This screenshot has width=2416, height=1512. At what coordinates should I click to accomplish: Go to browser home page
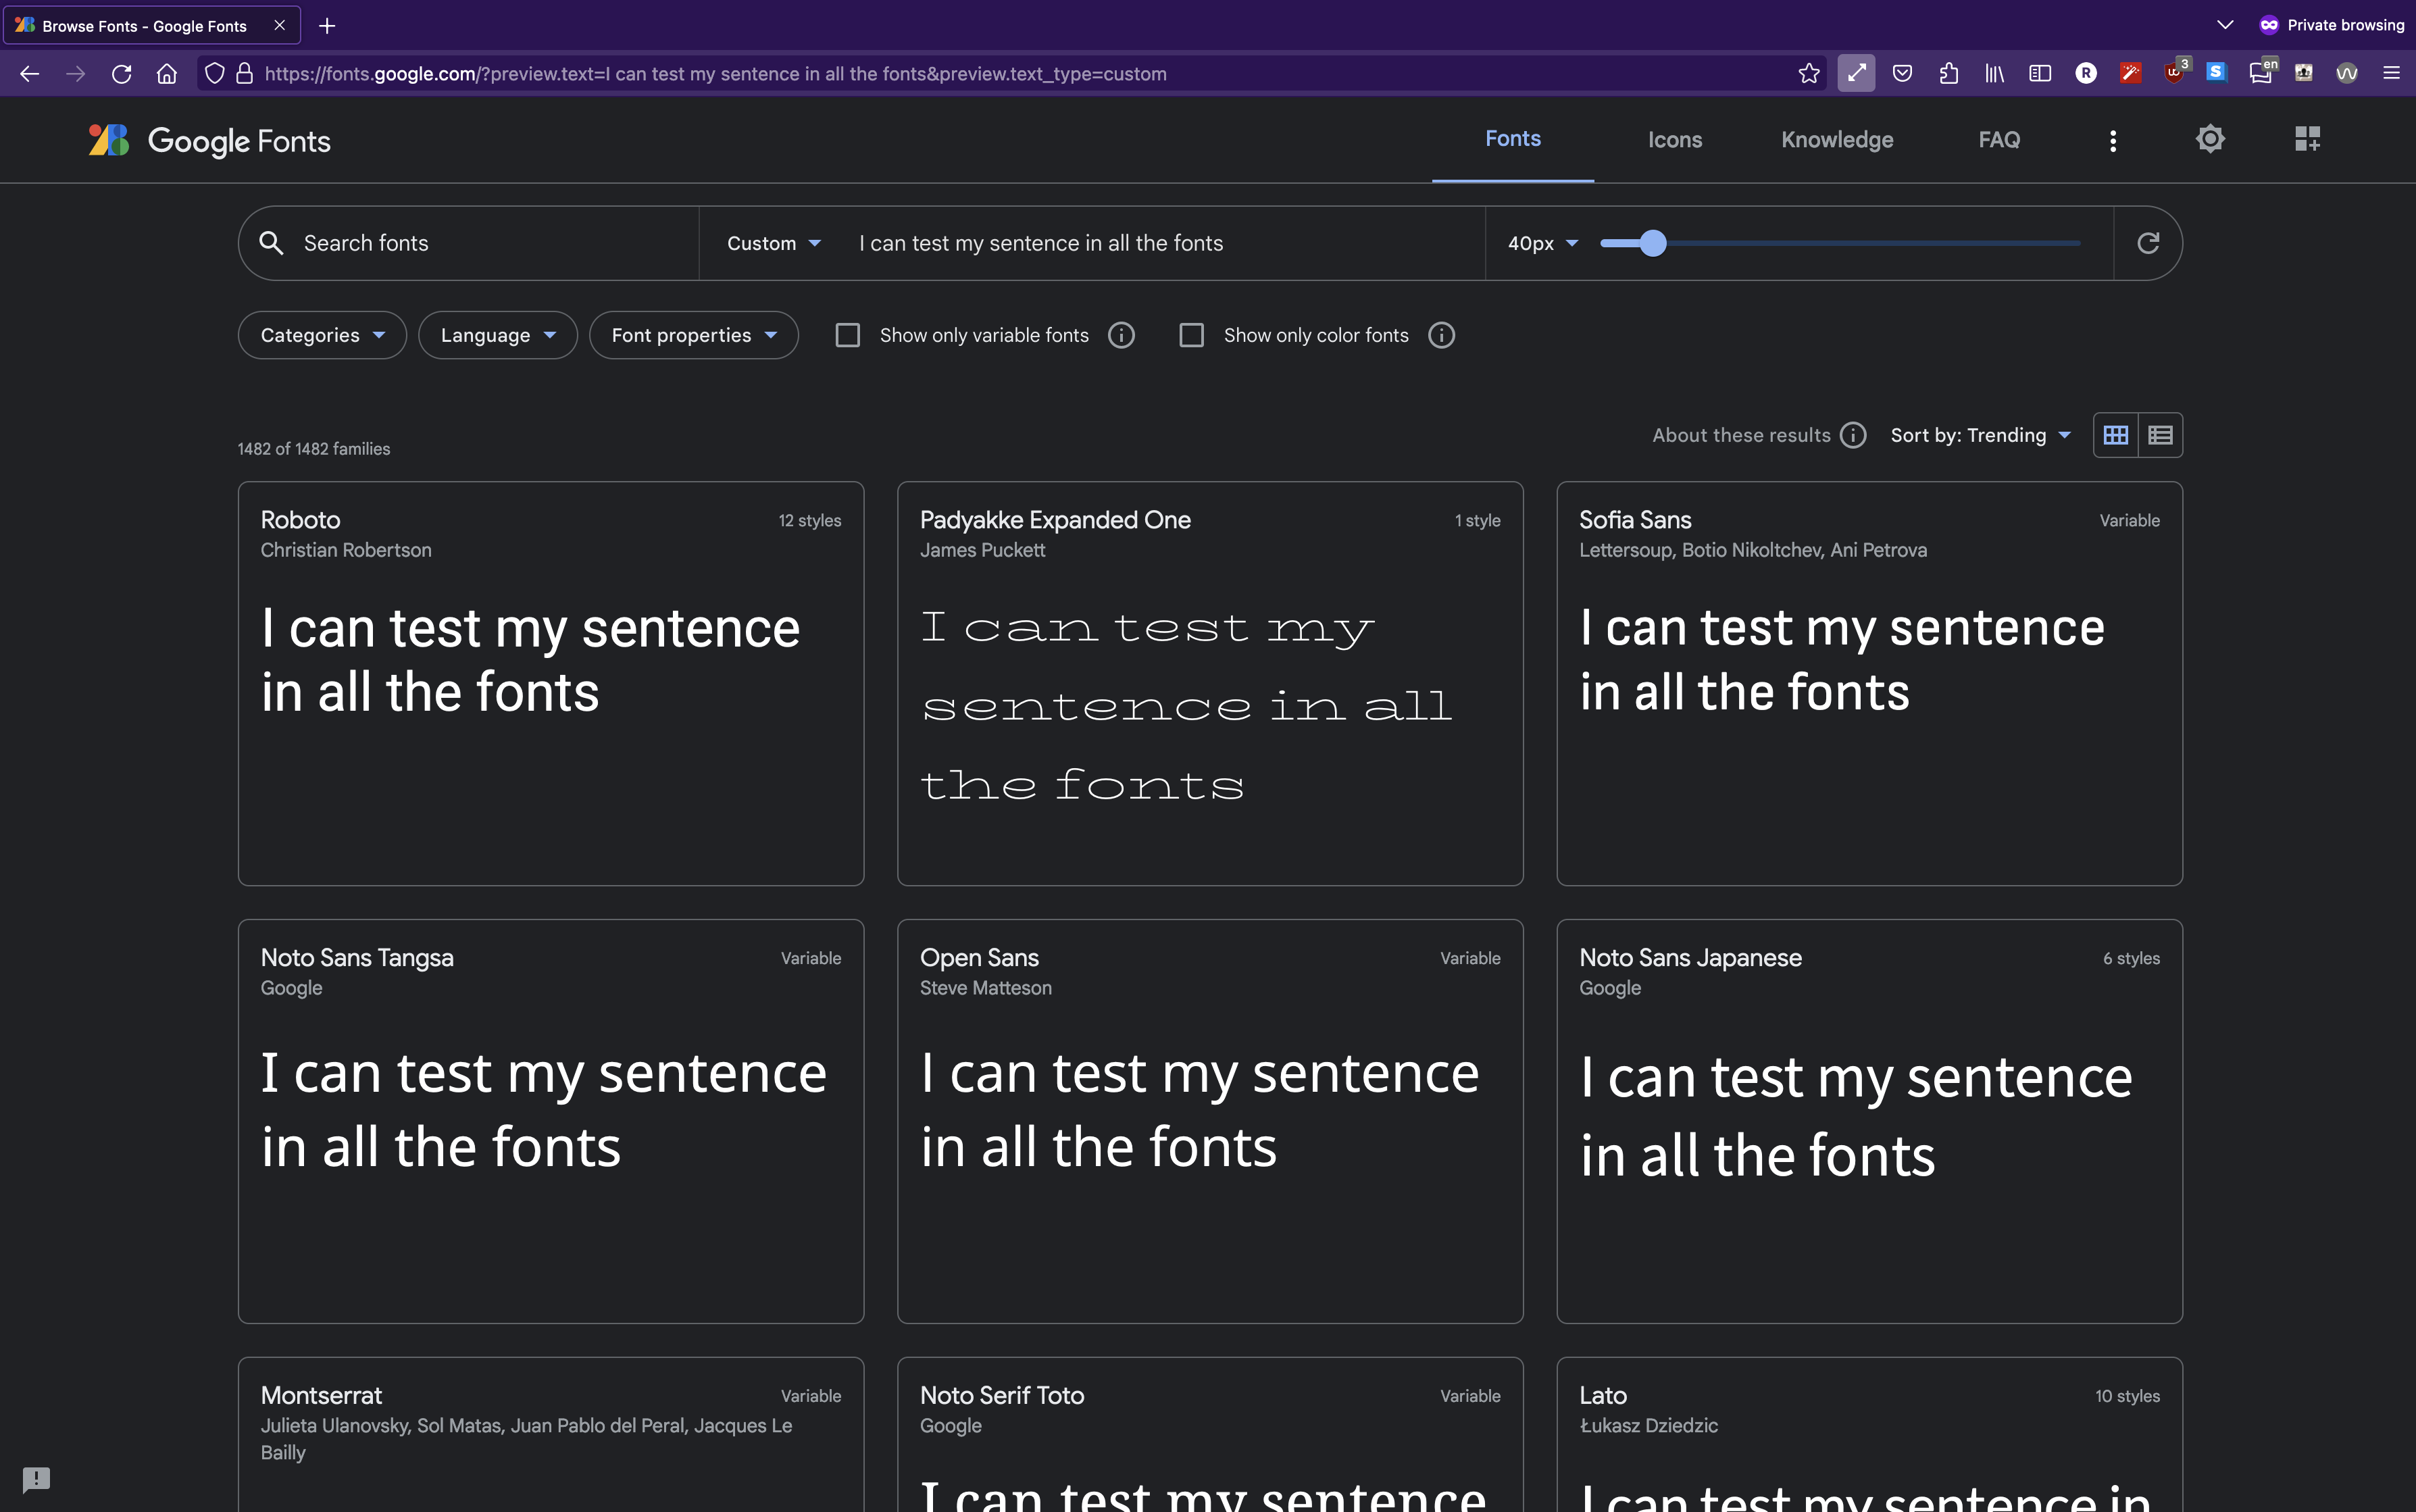(167, 73)
